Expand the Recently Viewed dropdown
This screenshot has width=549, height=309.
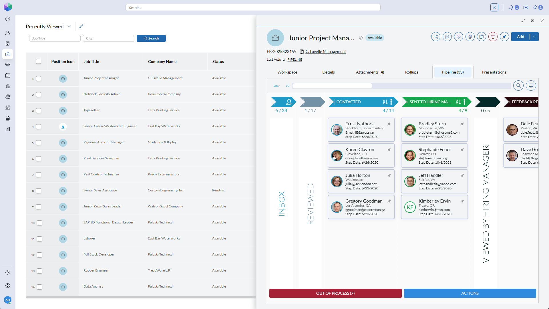point(69,26)
